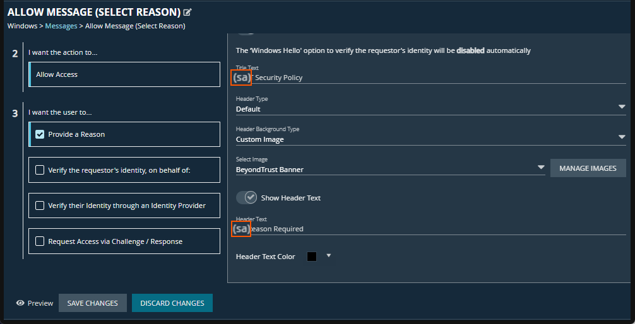Enable Verify their Identity through Identity Provider
This screenshot has width=635, height=324.
tap(40, 205)
